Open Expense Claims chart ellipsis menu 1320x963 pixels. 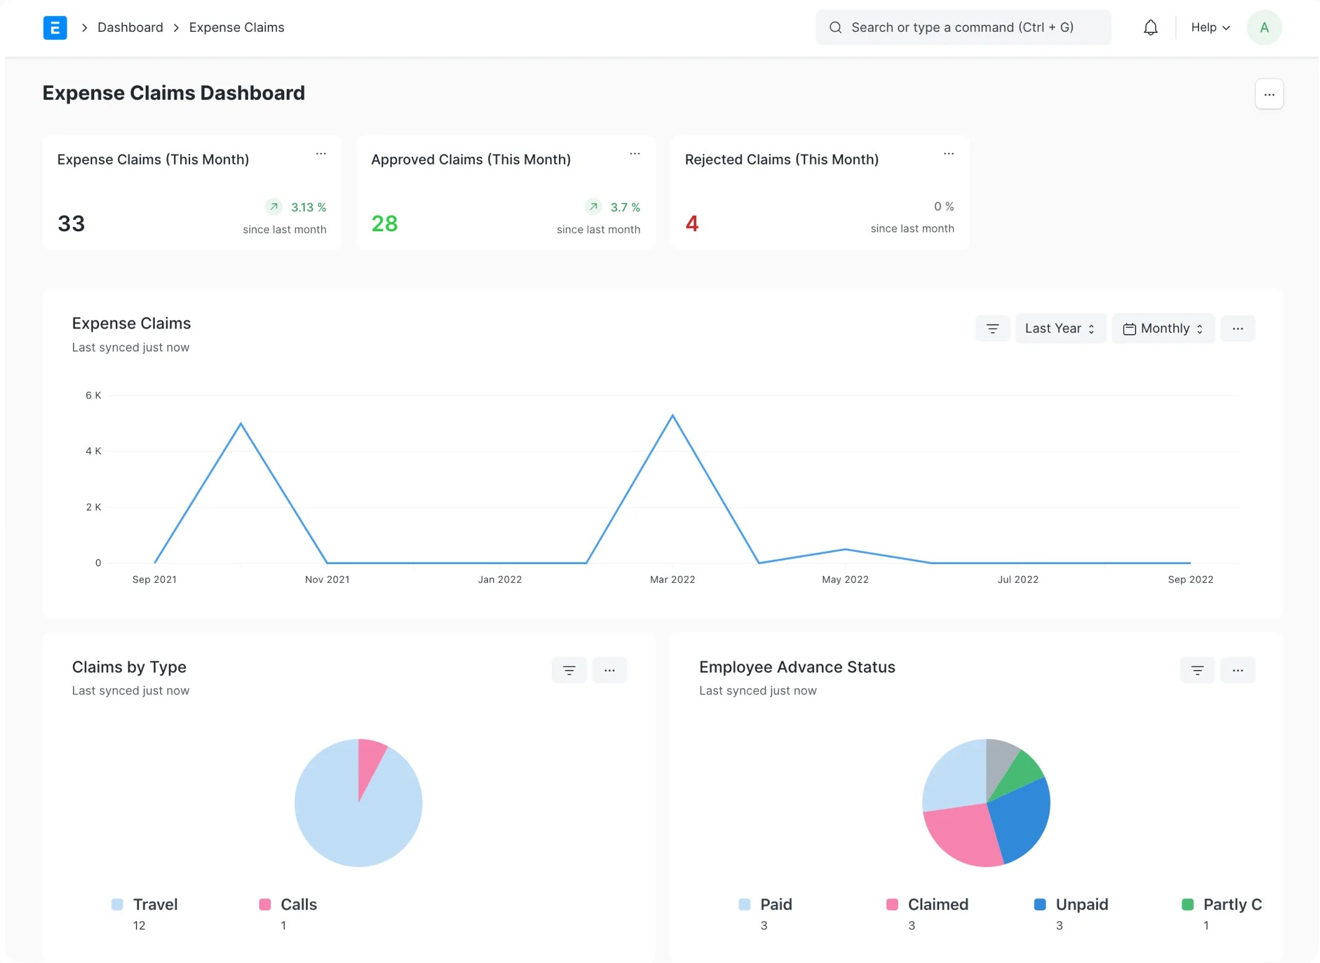(x=1238, y=328)
